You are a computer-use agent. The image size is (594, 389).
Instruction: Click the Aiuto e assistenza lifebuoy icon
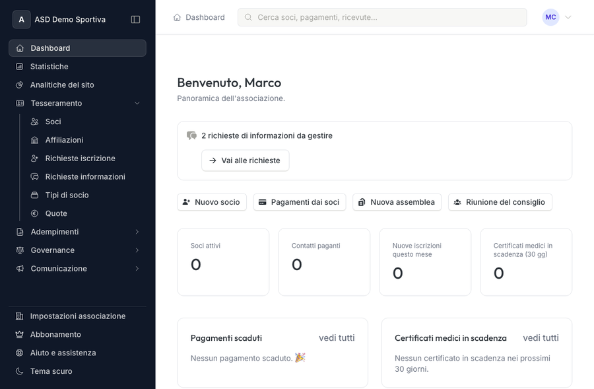pyautogui.click(x=19, y=353)
